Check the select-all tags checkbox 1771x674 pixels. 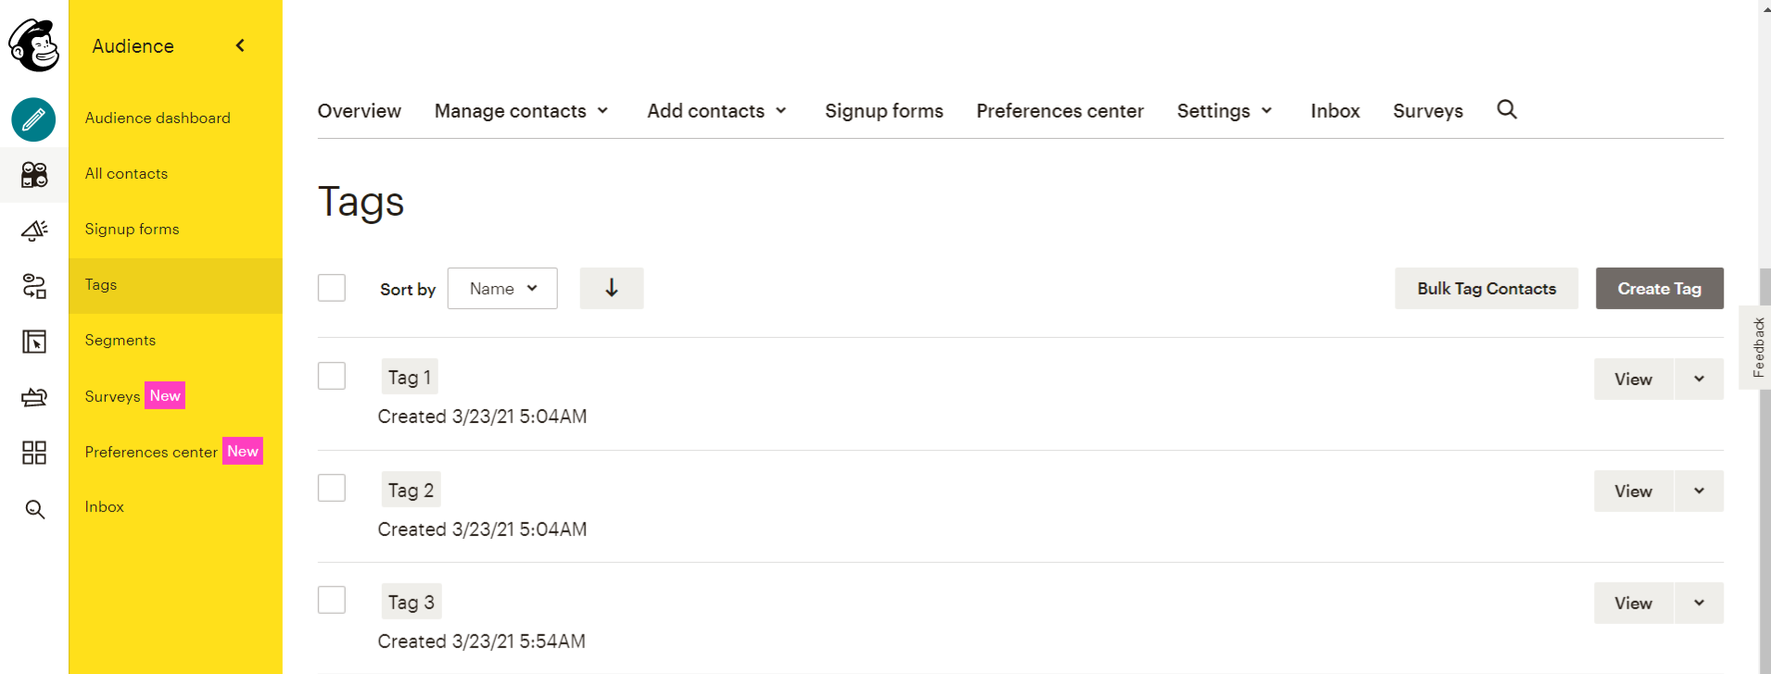[x=331, y=287]
